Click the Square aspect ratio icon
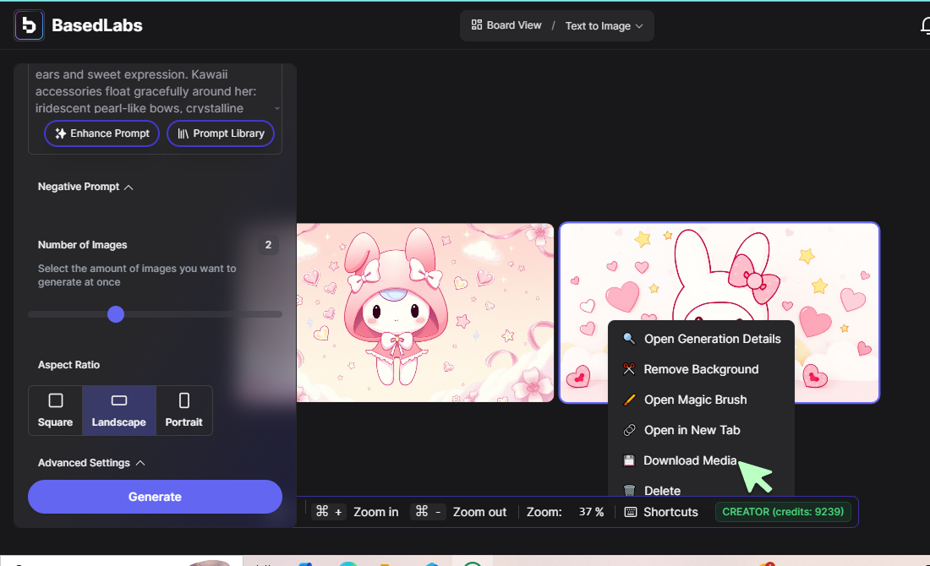Screen dimensions: 930x566 56,400
